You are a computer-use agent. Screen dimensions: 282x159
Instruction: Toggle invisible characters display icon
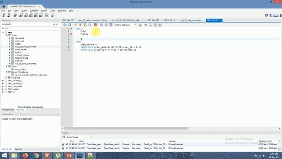(x=155, y=25)
